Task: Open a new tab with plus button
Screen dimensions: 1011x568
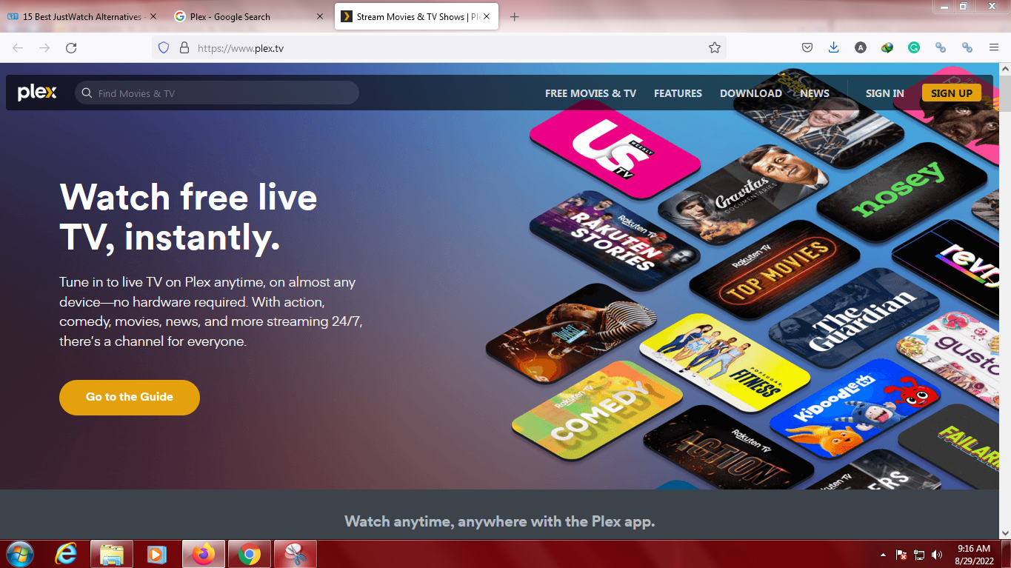Action: pos(515,16)
